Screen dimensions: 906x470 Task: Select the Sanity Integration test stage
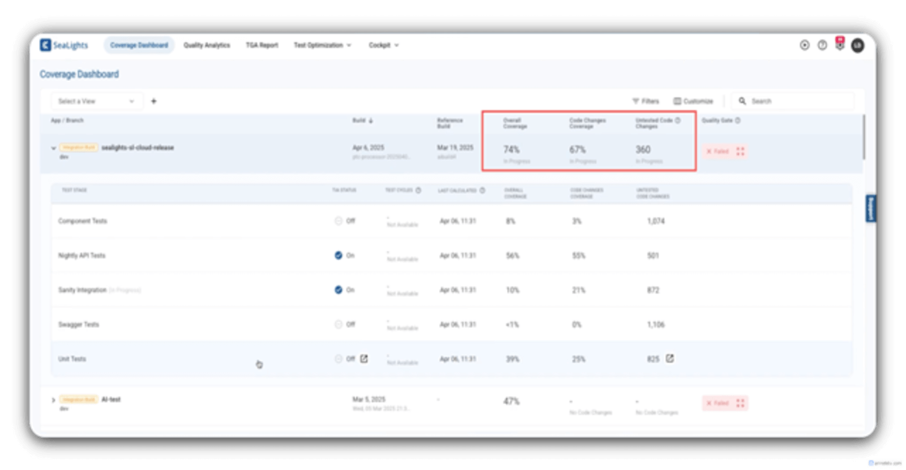point(82,290)
